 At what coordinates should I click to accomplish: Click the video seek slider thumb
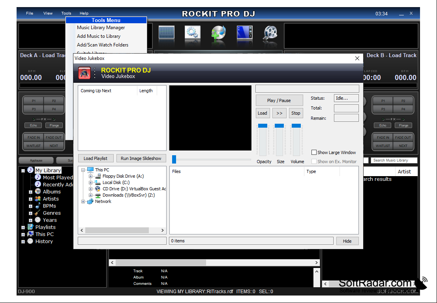(174, 159)
